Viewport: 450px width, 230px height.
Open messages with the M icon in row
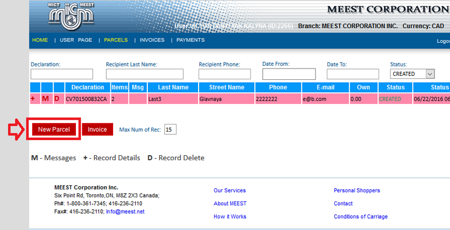(46, 98)
